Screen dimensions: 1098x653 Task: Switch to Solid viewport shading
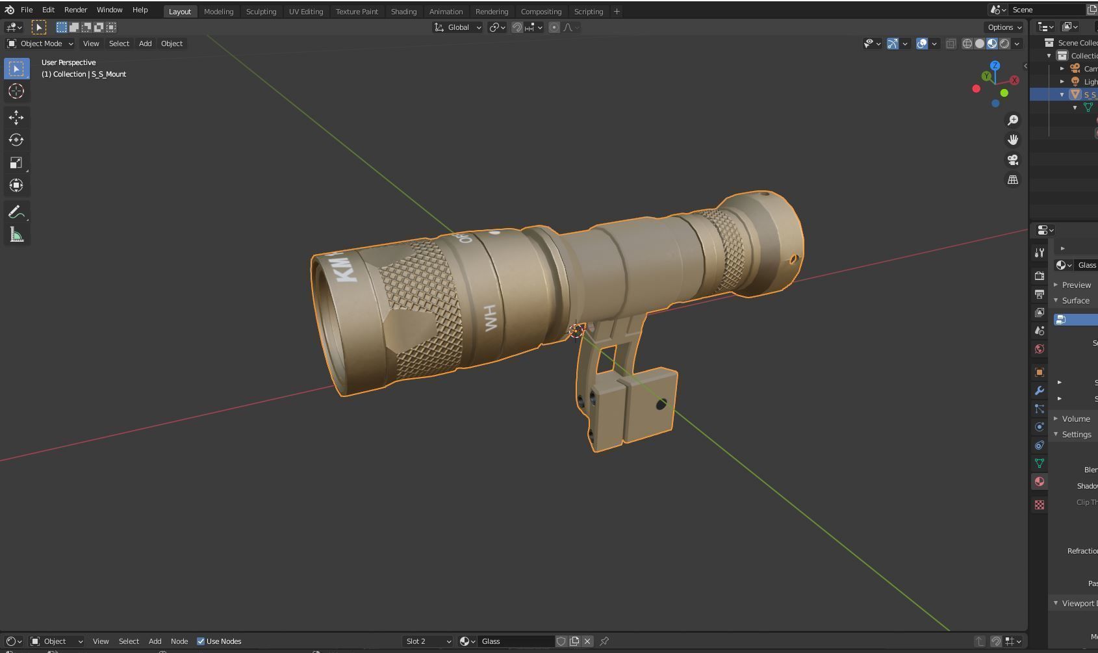point(980,44)
